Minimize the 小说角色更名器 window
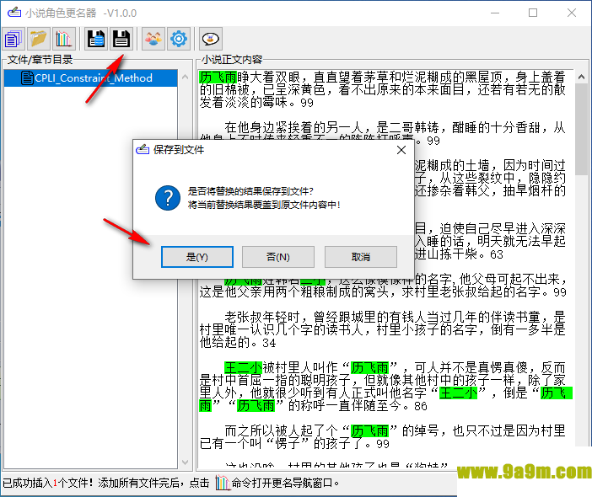This screenshot has width=592, height=497. [495, 13]
